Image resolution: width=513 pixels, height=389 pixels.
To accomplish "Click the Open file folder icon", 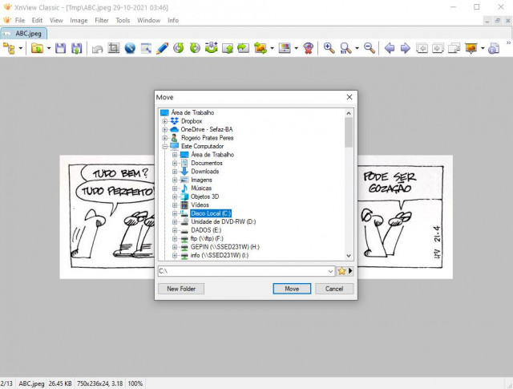I will [37, 48].
